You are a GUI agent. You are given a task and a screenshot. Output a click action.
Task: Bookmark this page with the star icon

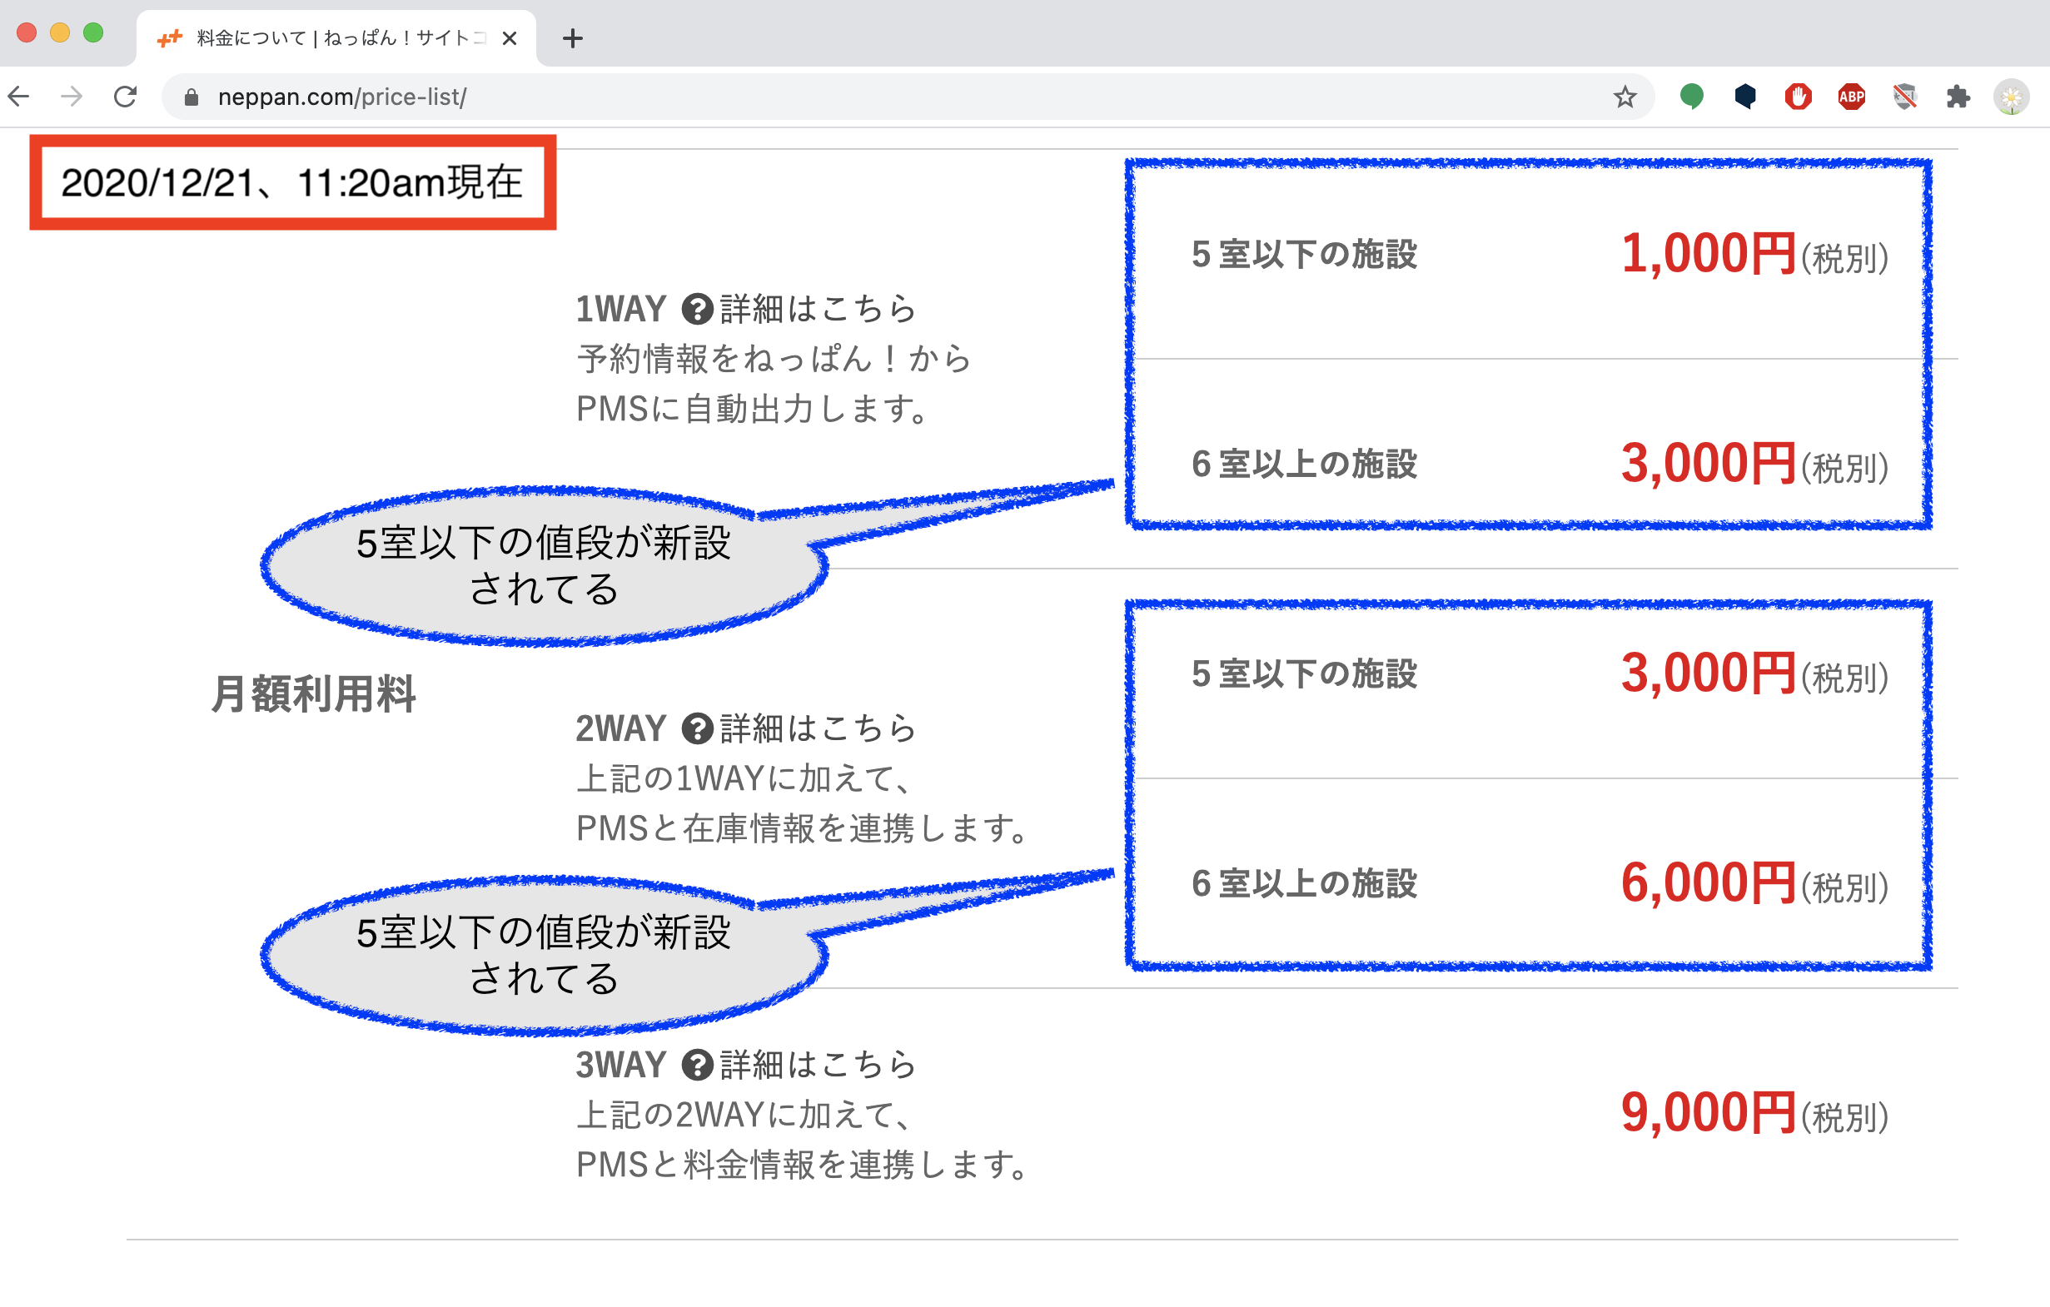[x=1625, y=97]
